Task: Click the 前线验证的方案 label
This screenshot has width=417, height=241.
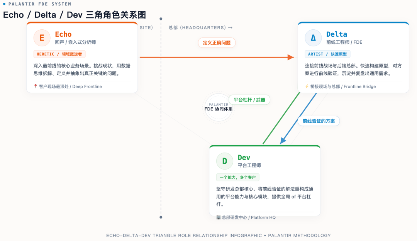Action: click(x=319, y=121)
